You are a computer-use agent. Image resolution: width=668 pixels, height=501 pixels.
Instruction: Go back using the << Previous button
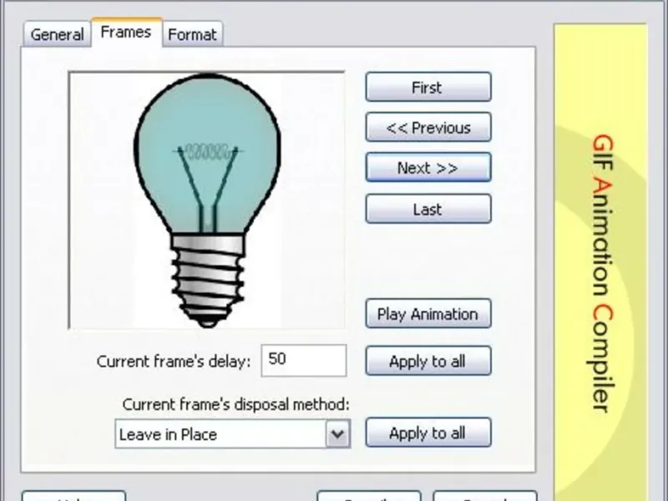click(428, 128)
